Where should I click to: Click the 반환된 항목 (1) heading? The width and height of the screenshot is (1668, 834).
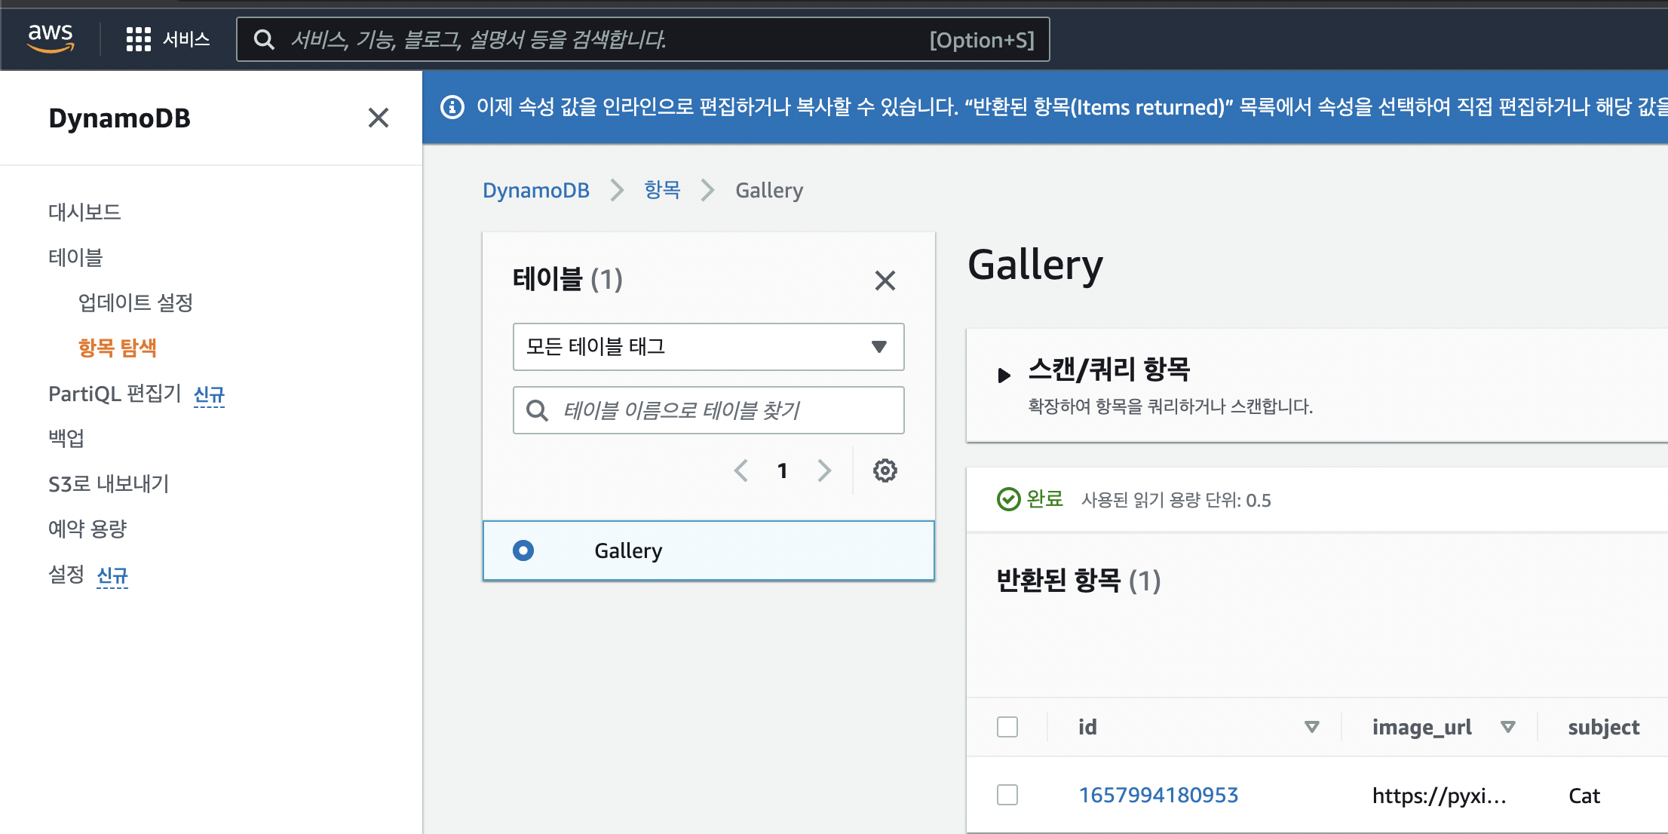tap(1078, 581)
